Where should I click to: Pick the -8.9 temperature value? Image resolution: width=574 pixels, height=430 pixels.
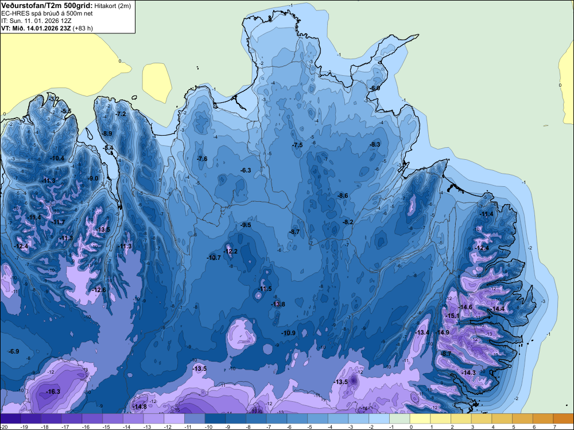coord(107,133)
